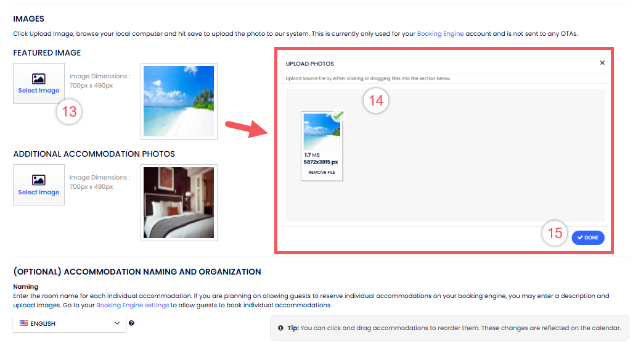Click the uploaded beach thumbnail in dialog
This screenshot has width=633, height=348.
[x=321, y=132]
